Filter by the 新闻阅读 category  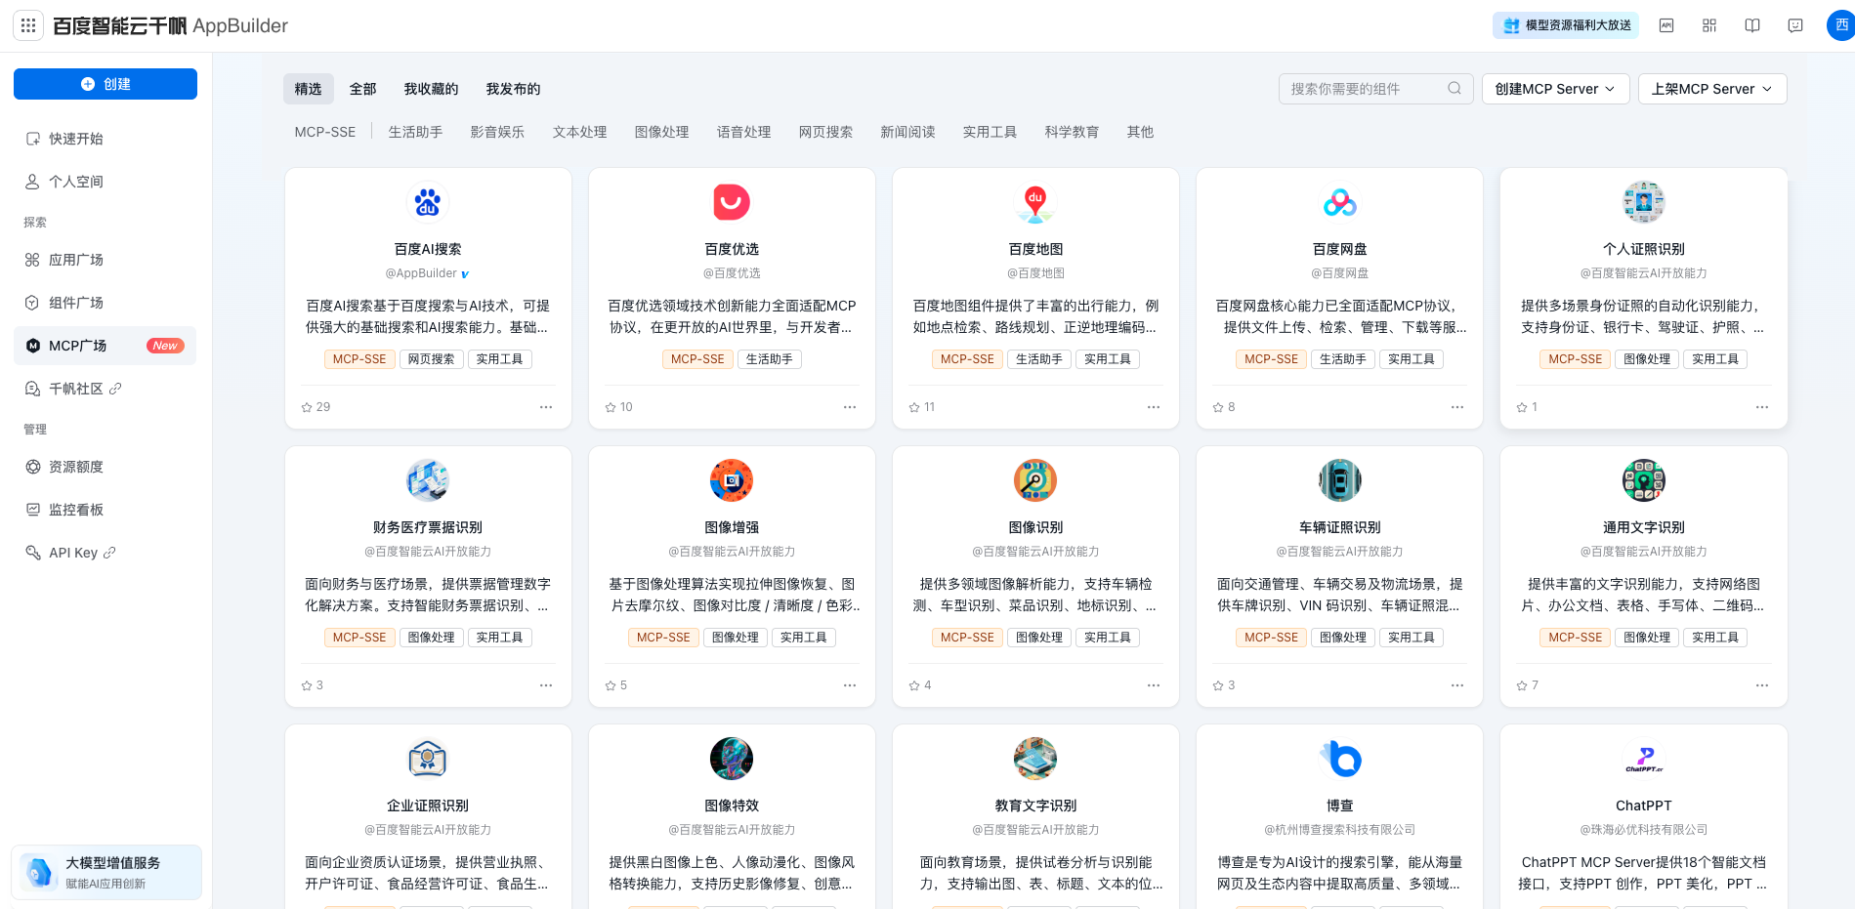pos(907,132)
